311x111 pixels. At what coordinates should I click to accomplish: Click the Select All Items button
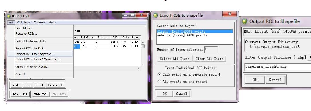click(x=175, y=59)
